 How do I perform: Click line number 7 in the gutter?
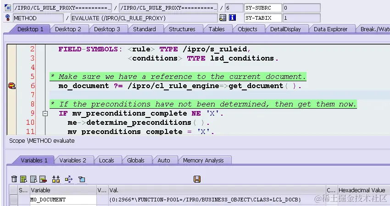(x=32, y=95)
